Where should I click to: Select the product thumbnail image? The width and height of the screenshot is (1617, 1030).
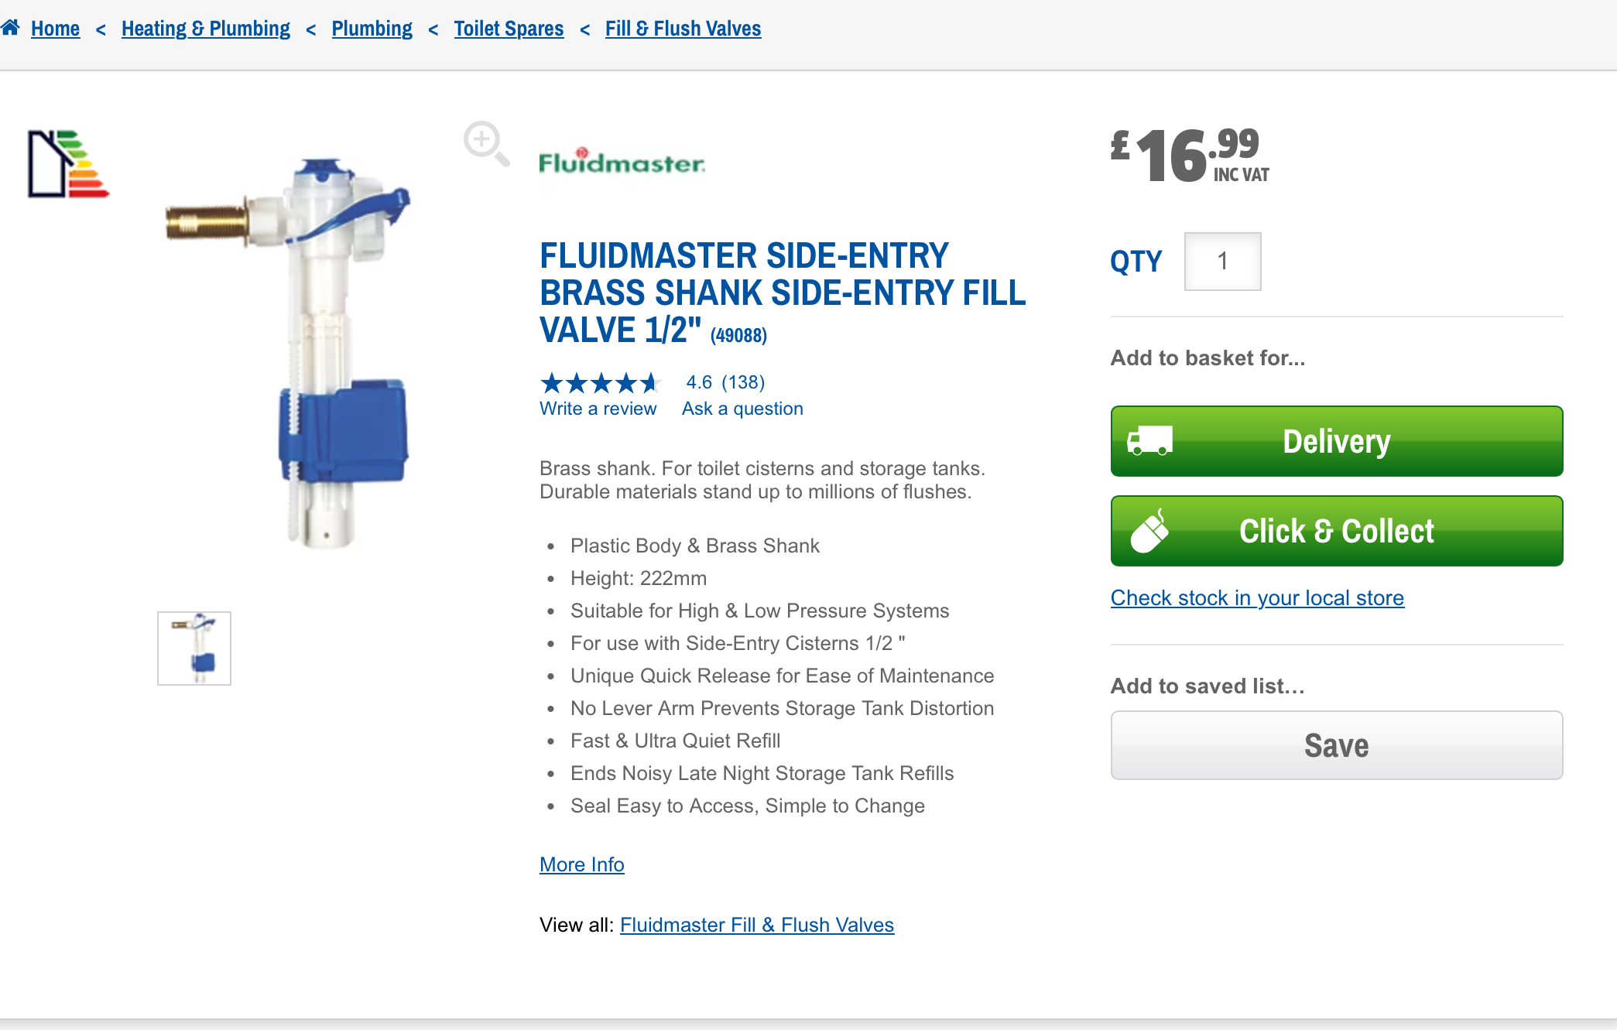[x=194, y=648]
